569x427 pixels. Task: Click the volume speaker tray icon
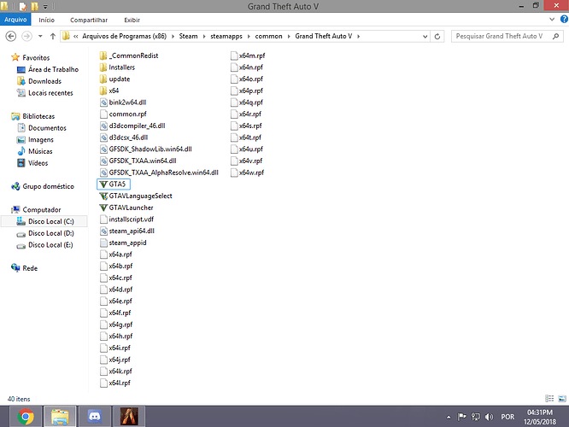tap(489, 417)
